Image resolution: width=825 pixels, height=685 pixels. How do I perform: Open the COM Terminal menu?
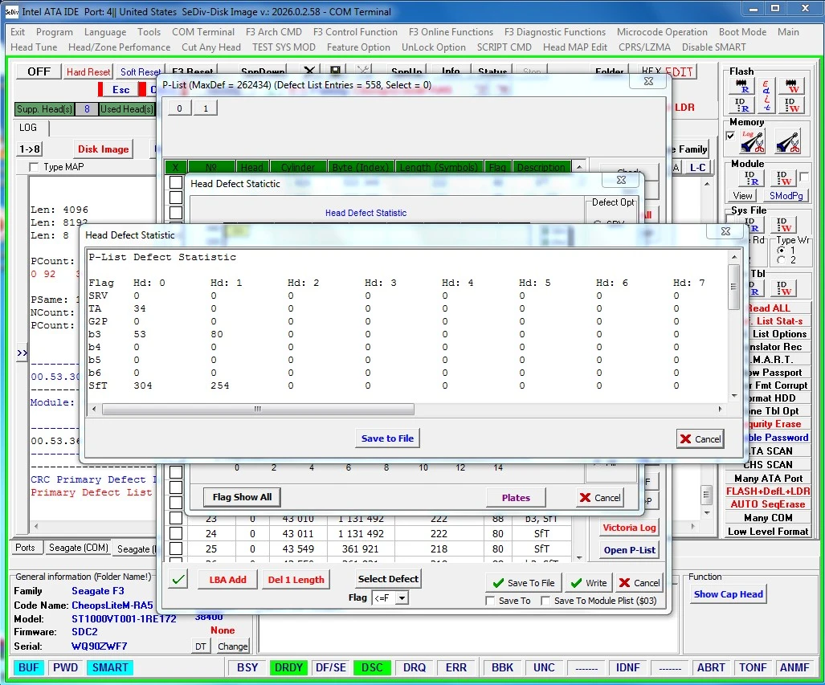[x=203, y=32]
